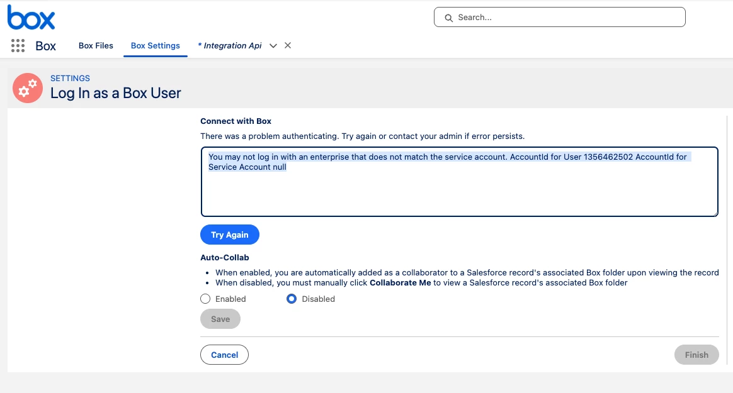Viewport: 733px width, 393px height.
Task: Click the 'There was a problem authenticating' message
Action: click(362, 136)
